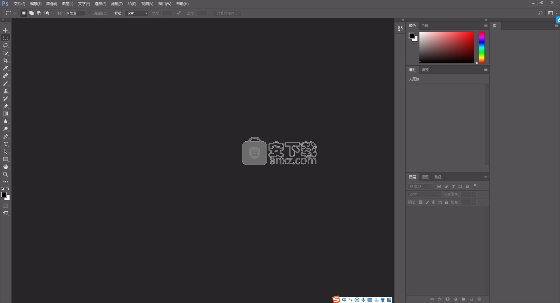Open the Layer menu

pos(67,4)
